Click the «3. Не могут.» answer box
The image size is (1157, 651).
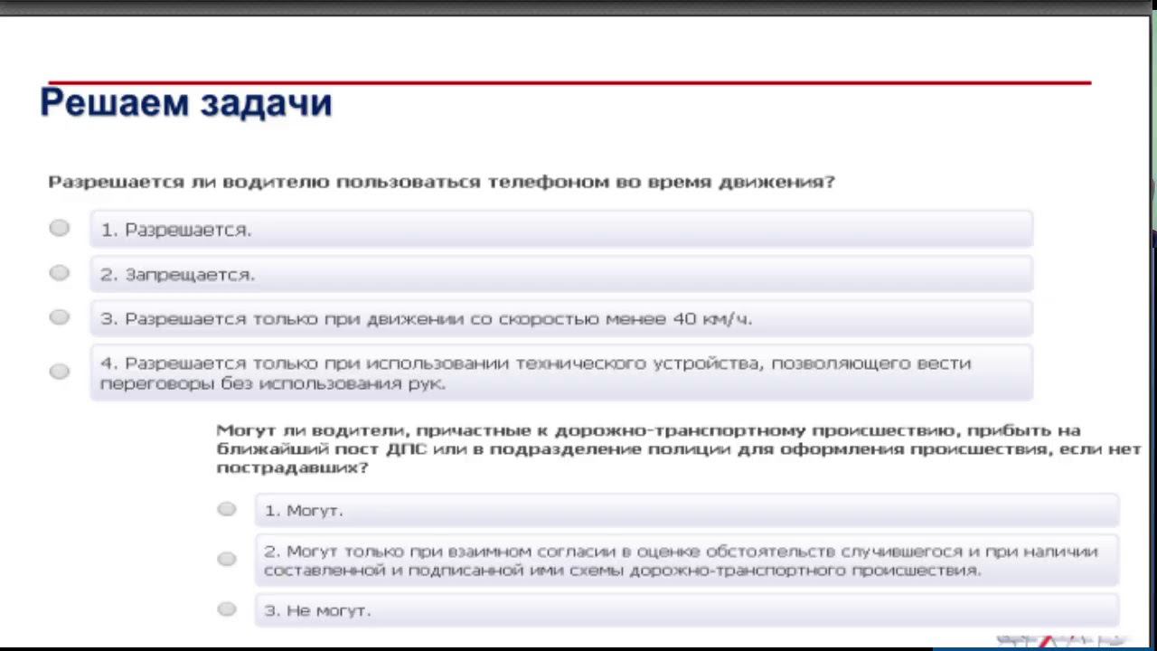[x=687, y=610]
